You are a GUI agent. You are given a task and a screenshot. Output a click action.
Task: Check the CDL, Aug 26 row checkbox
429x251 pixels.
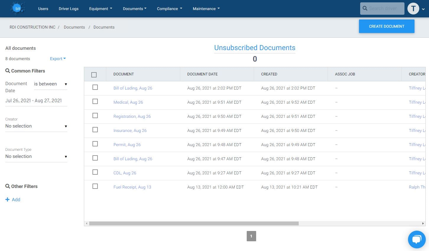[95, 172]
